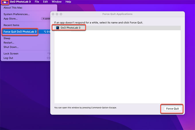Select About This Mac

[x=13, y=8]
